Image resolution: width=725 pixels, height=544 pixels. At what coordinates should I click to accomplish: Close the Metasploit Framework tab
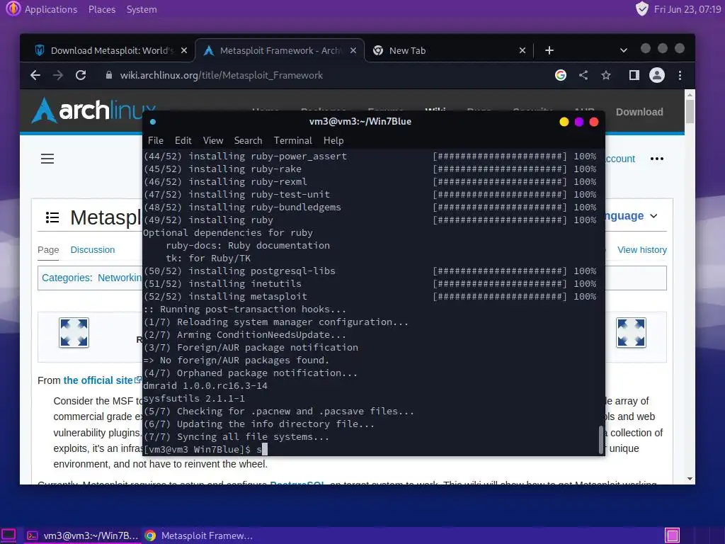353,50
